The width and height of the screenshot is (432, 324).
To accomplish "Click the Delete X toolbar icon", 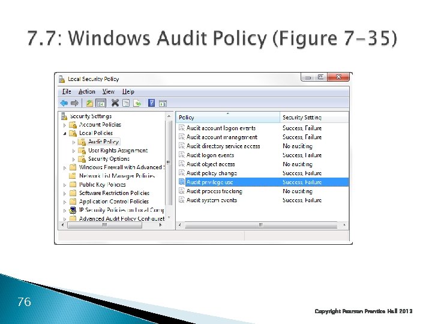I will coord(115,103).
